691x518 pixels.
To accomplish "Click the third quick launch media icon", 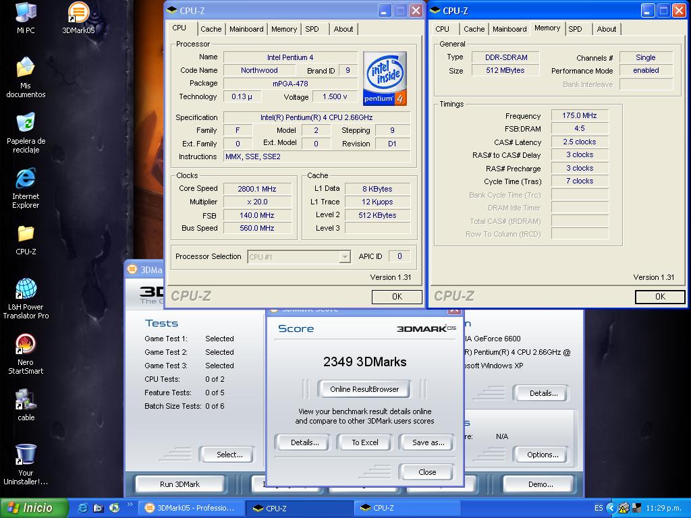I will tap(113, 508).
